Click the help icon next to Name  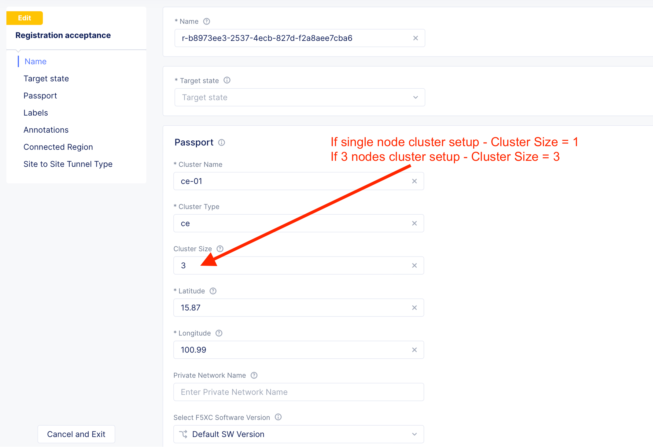(x=207, y=21)
